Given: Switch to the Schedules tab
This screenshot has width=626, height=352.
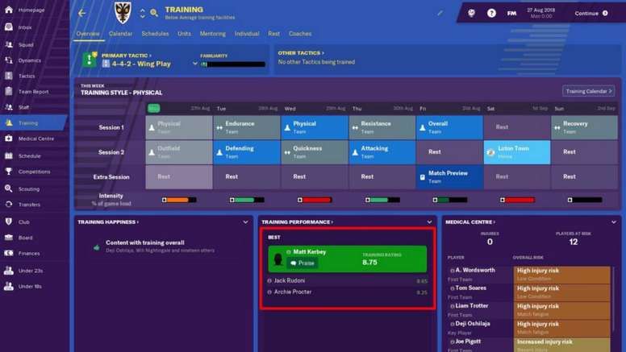Looking at the screenshot, I should click(x=155, y=34).
